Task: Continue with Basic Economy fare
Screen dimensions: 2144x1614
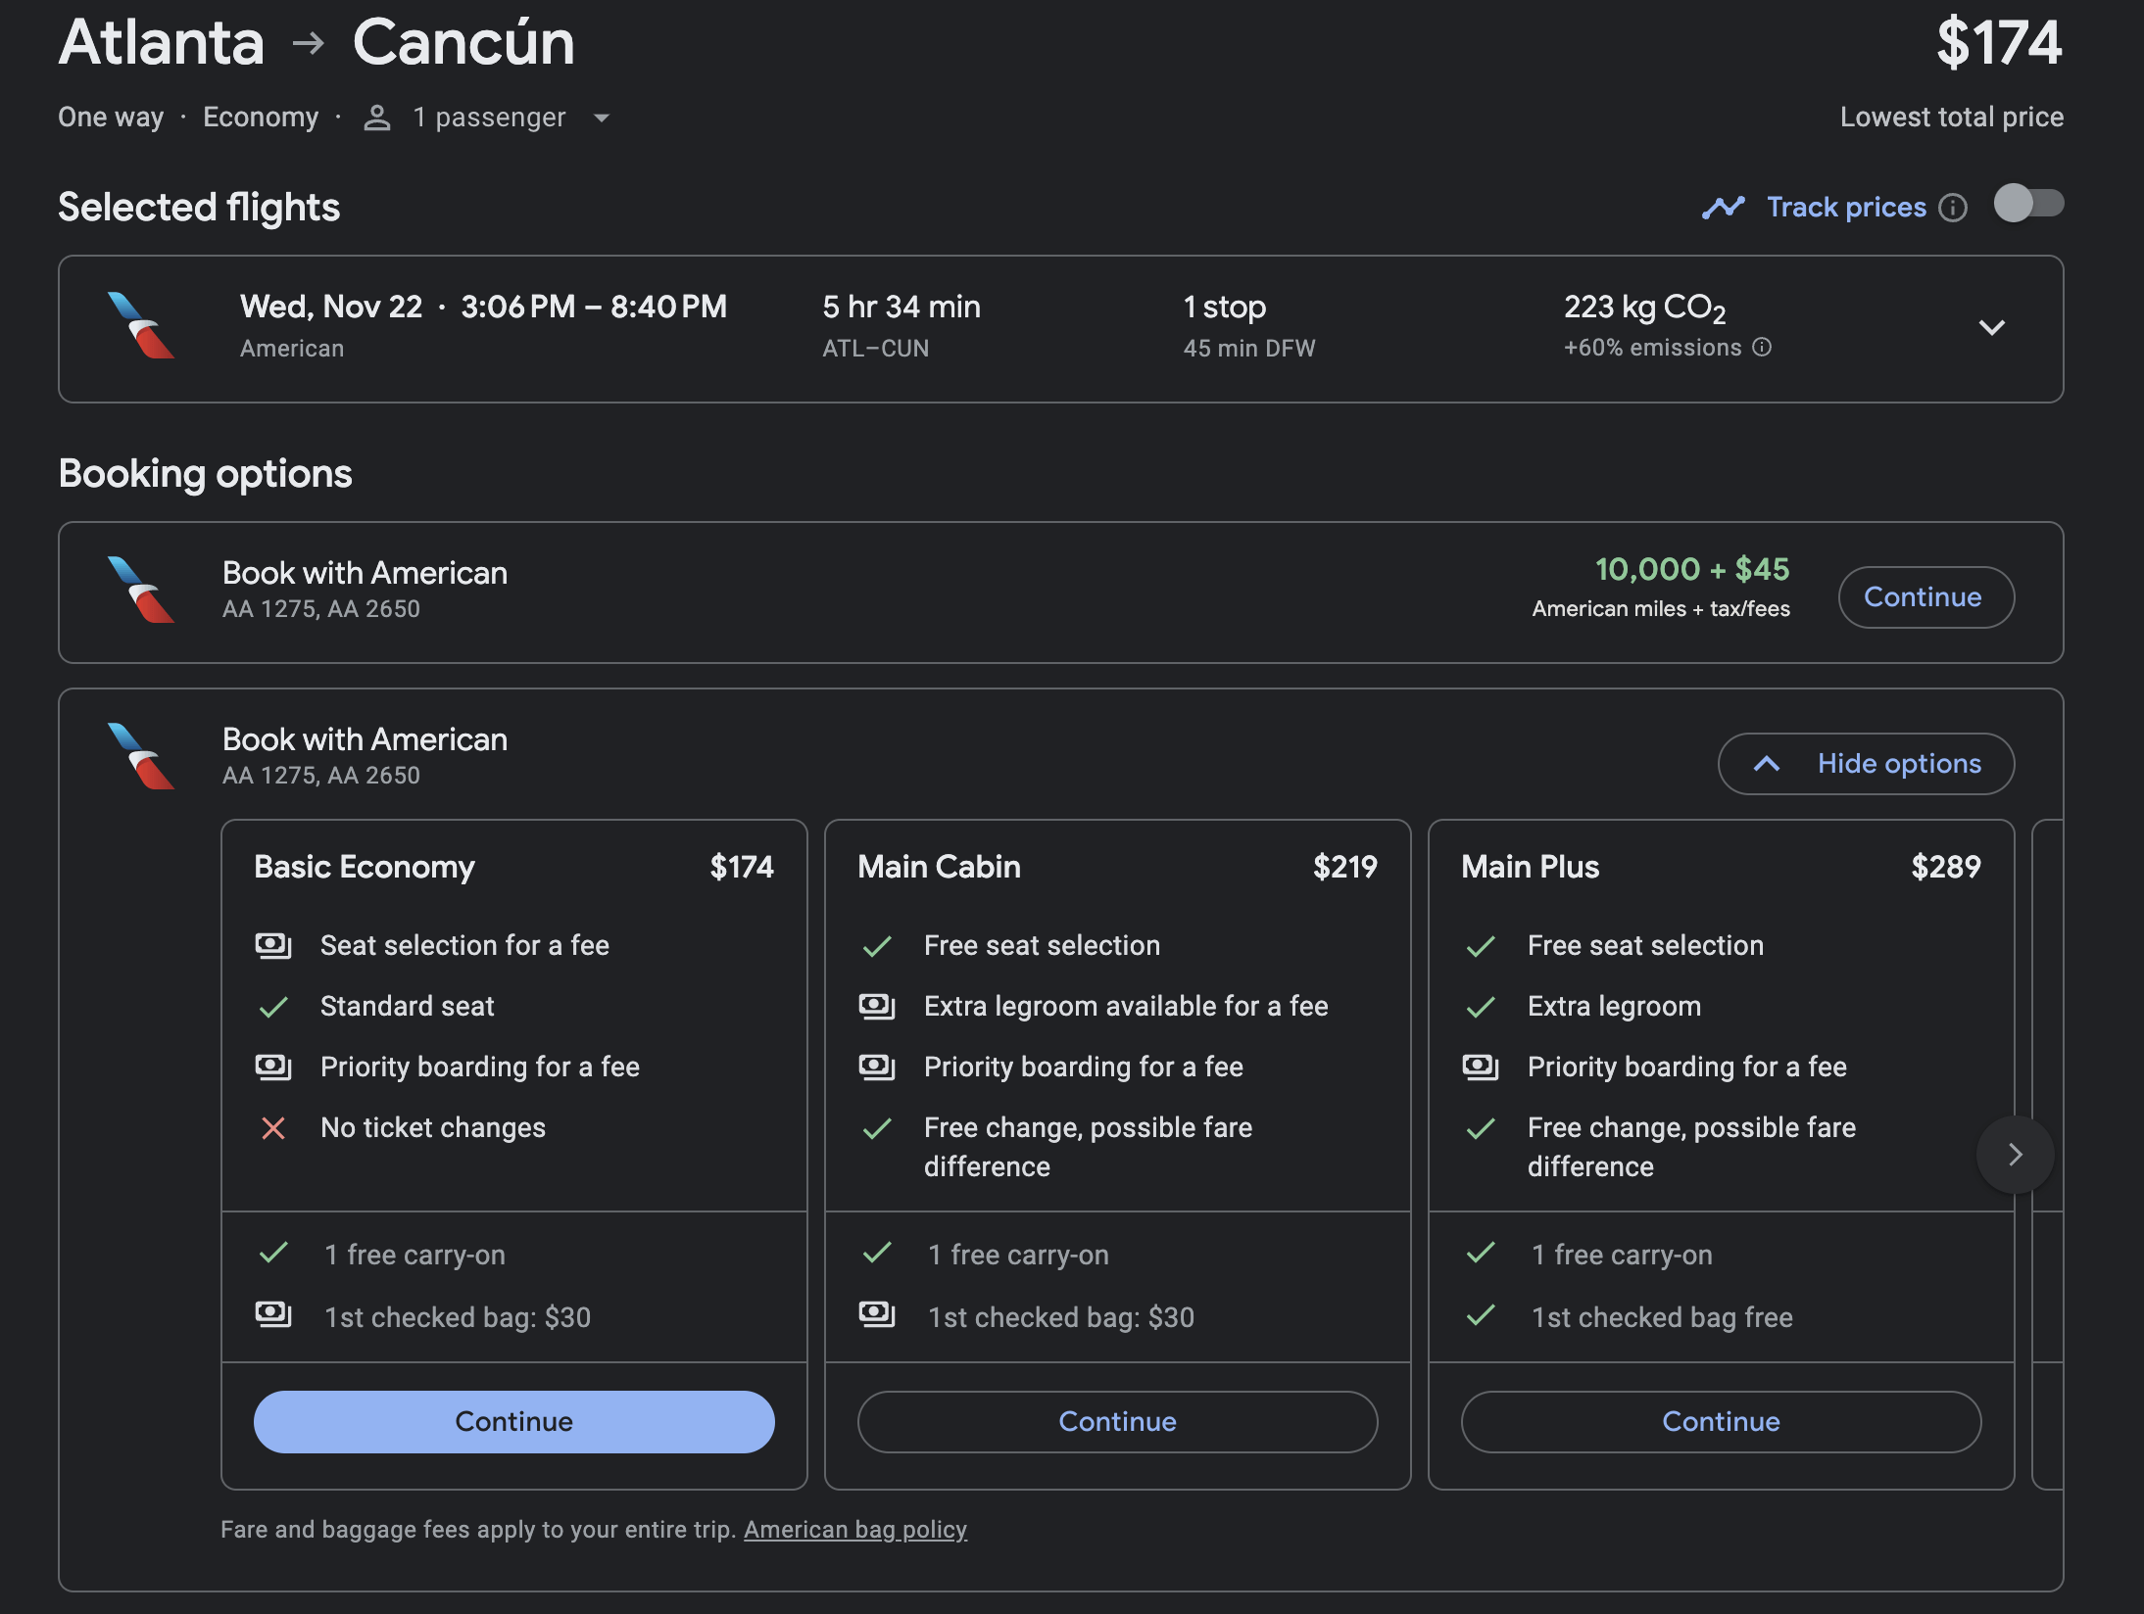Action: [x=513, y=1421]
